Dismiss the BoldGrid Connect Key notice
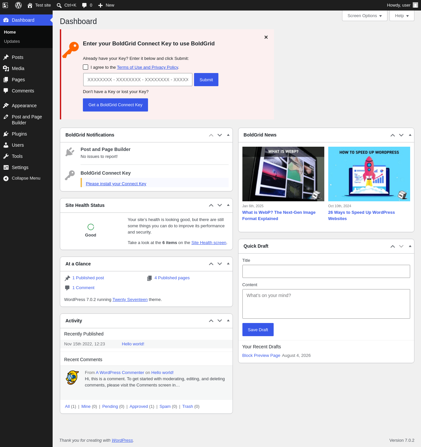Image resolution: width=421 pixels, height=447 pixels. (x=266, y=37)
